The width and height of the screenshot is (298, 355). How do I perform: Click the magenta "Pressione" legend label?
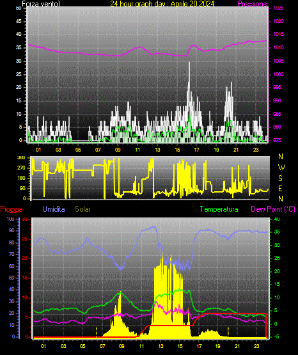pos(252,4)
